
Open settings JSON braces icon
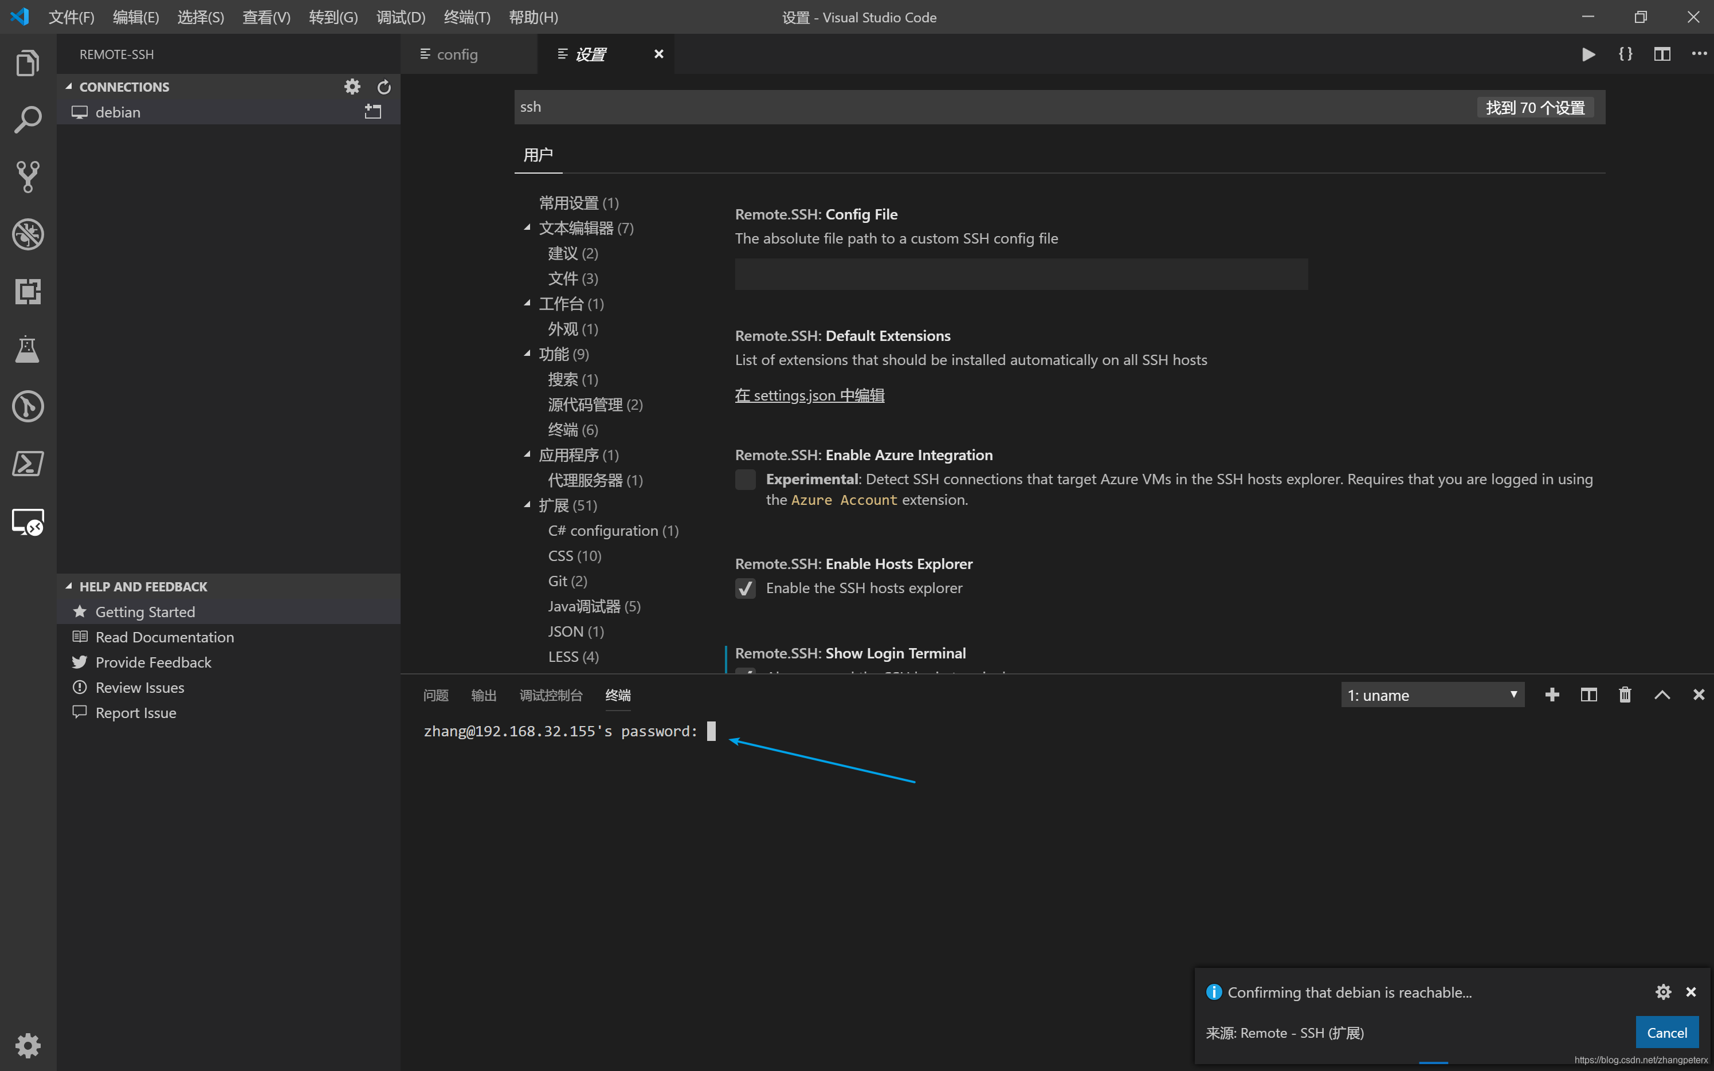tap(1626, 54)
